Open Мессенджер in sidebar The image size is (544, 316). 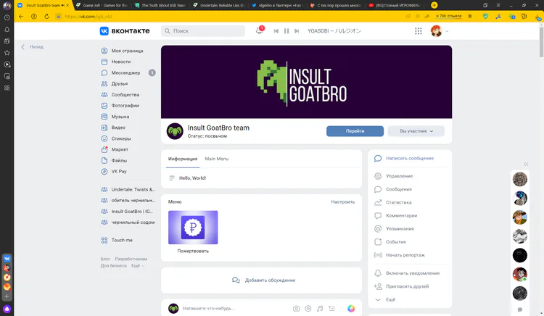click(127, 72)
